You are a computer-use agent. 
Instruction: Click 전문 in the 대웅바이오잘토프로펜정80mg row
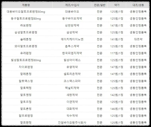tap(100, 12)
